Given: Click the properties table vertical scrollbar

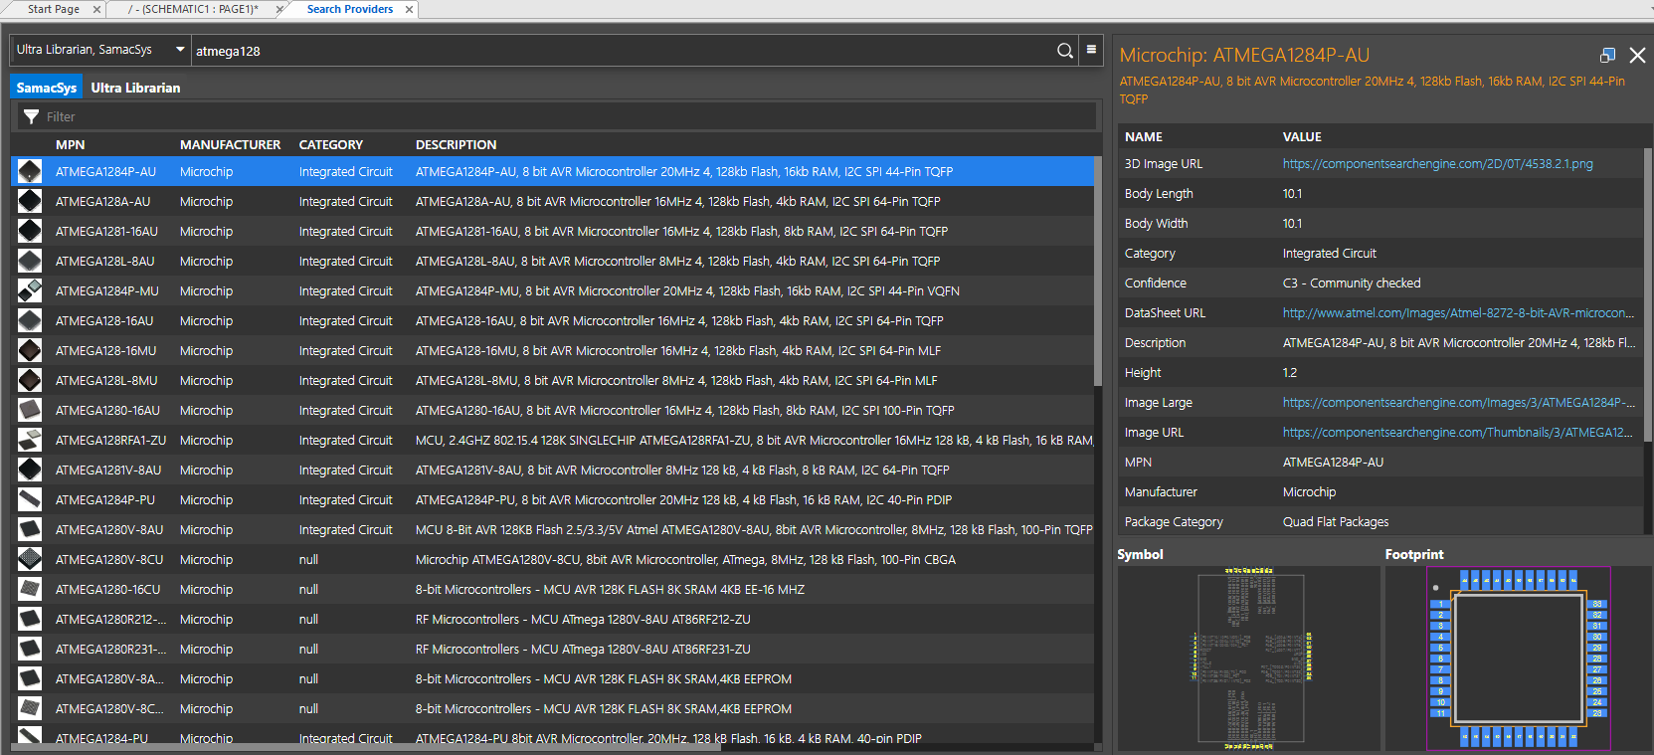Looking at the screenshot, I should click(x=1648, y=294).
